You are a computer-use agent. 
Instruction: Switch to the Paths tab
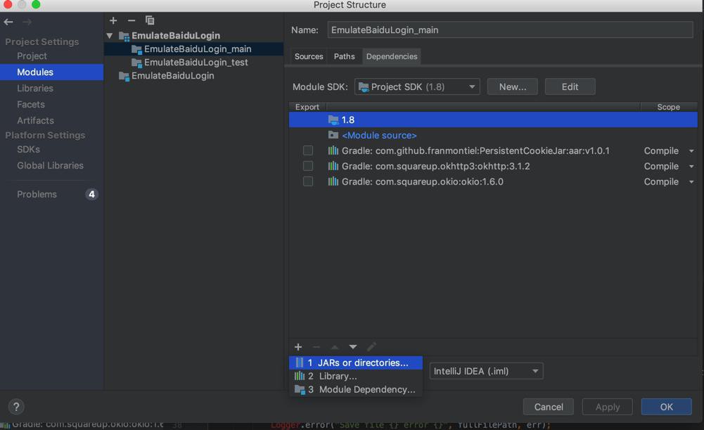coord(345,56)
